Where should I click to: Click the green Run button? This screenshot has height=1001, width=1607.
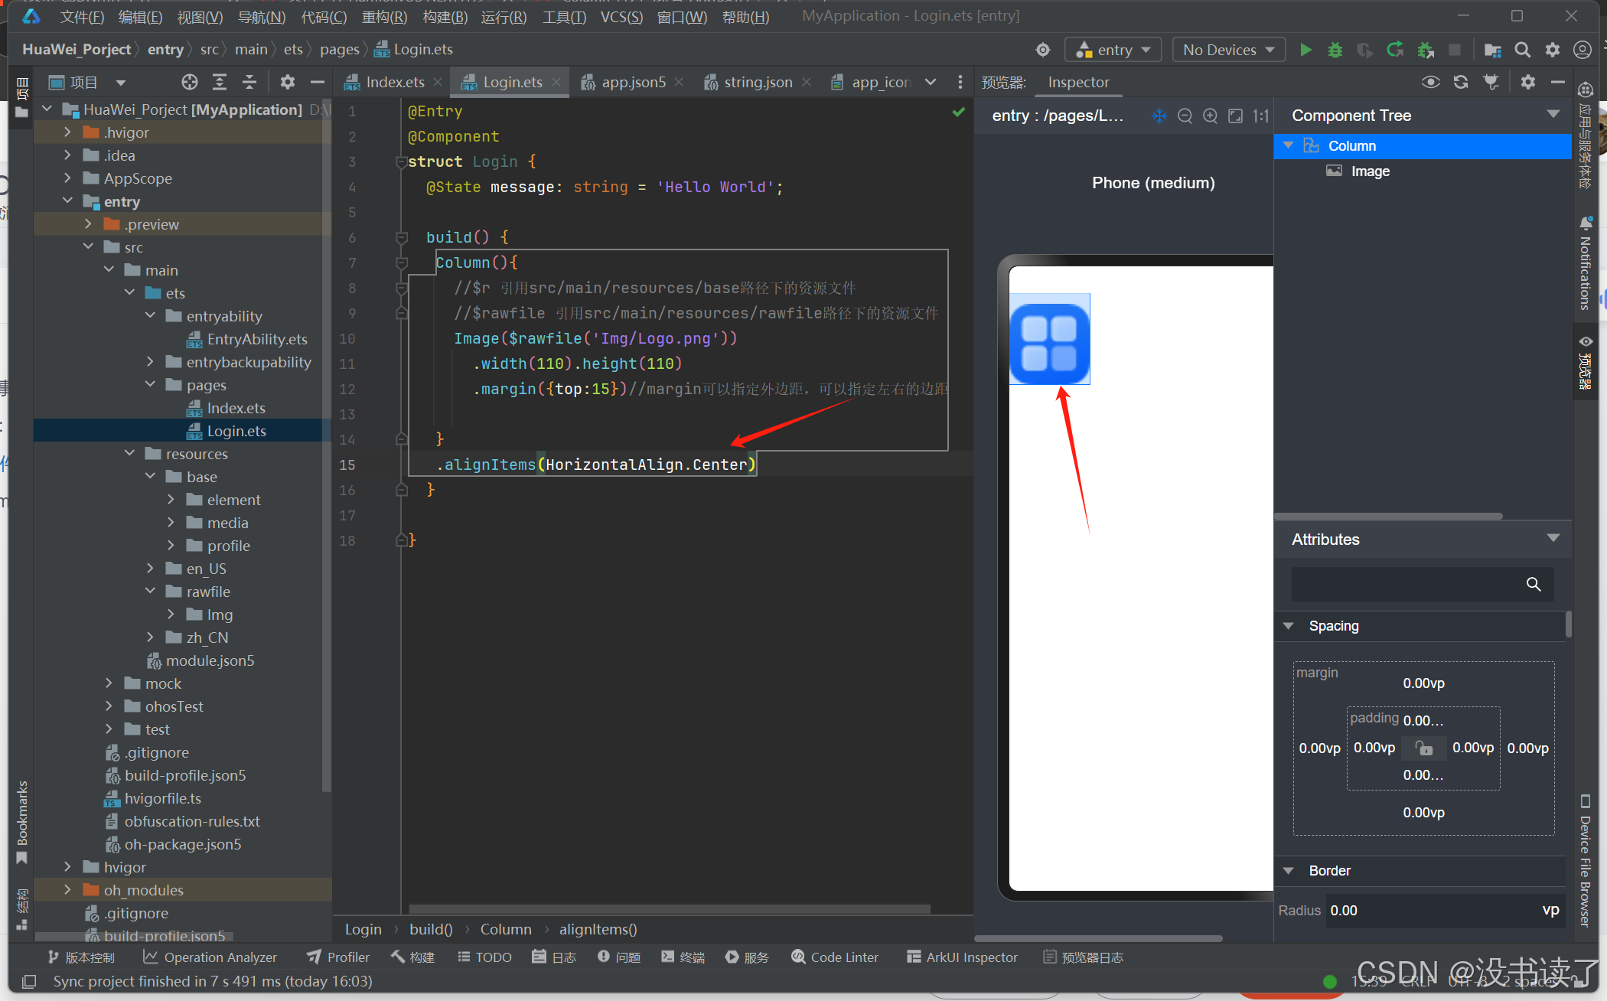[1305, 50]
